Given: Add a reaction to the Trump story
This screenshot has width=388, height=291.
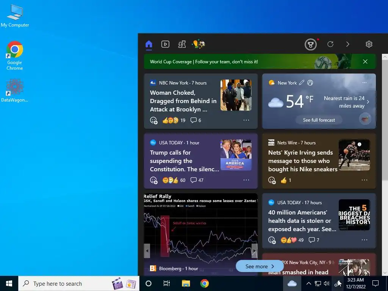Looking at the screenshot, I should tap(154, 180).
